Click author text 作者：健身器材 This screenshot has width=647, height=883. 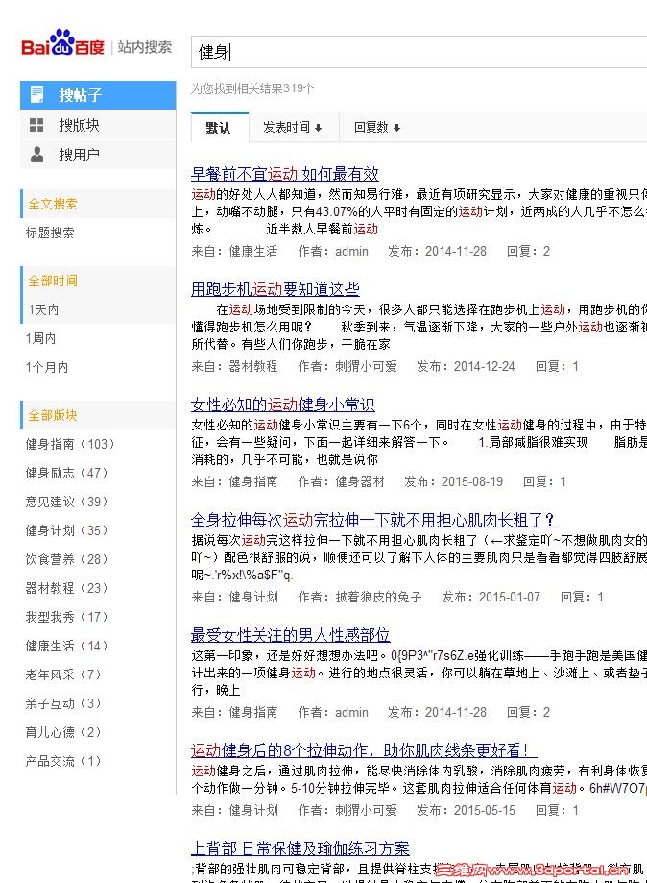341,481
